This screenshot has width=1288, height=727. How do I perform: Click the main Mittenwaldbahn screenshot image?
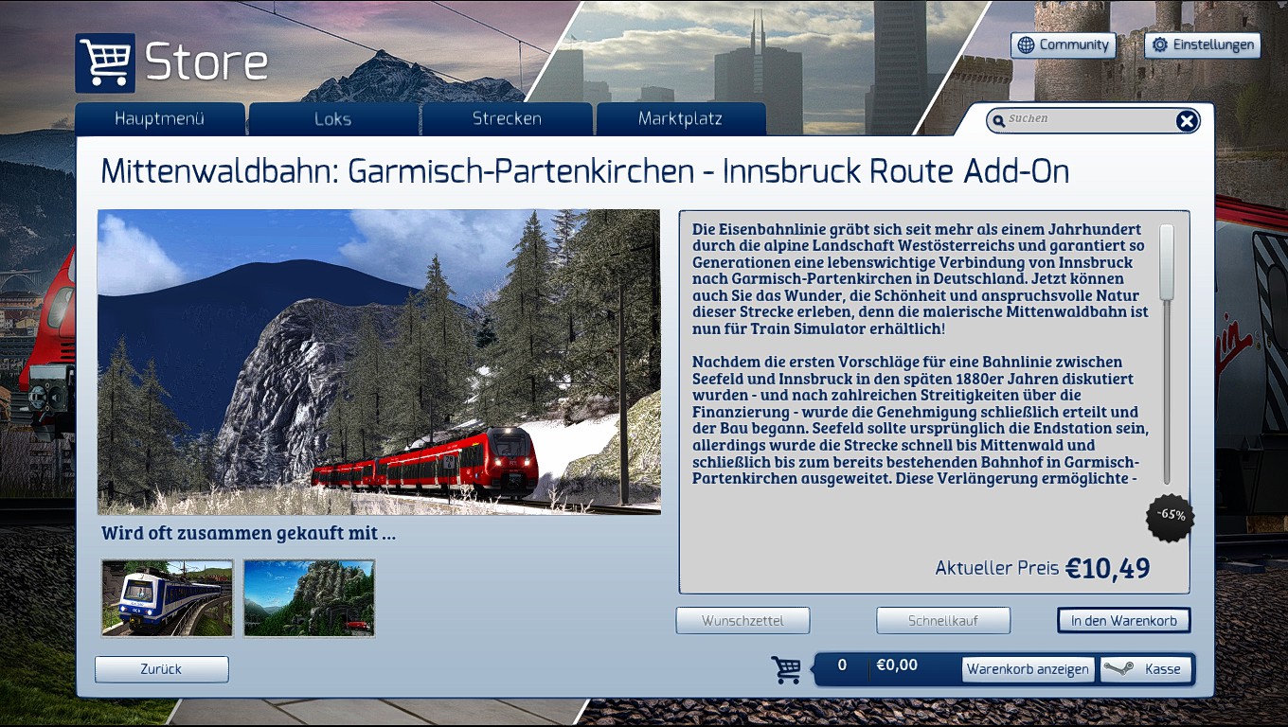pyautogui.click(x=379, y=362)
